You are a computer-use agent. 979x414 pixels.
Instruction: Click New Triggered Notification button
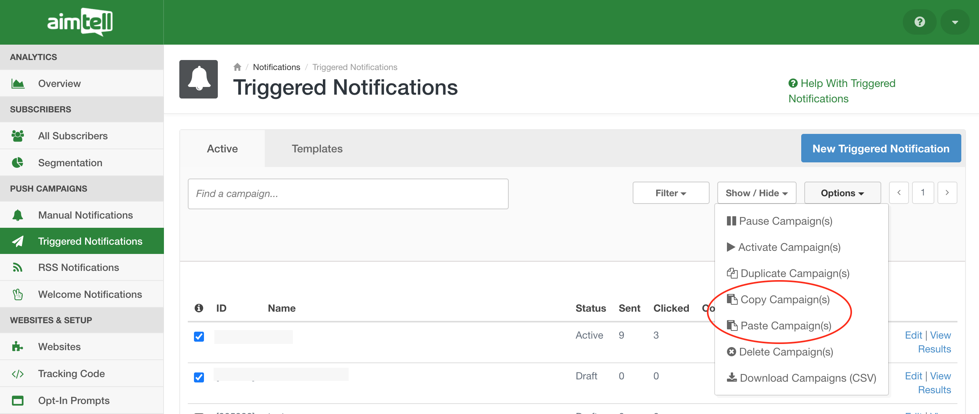click(x=880, y=149)
